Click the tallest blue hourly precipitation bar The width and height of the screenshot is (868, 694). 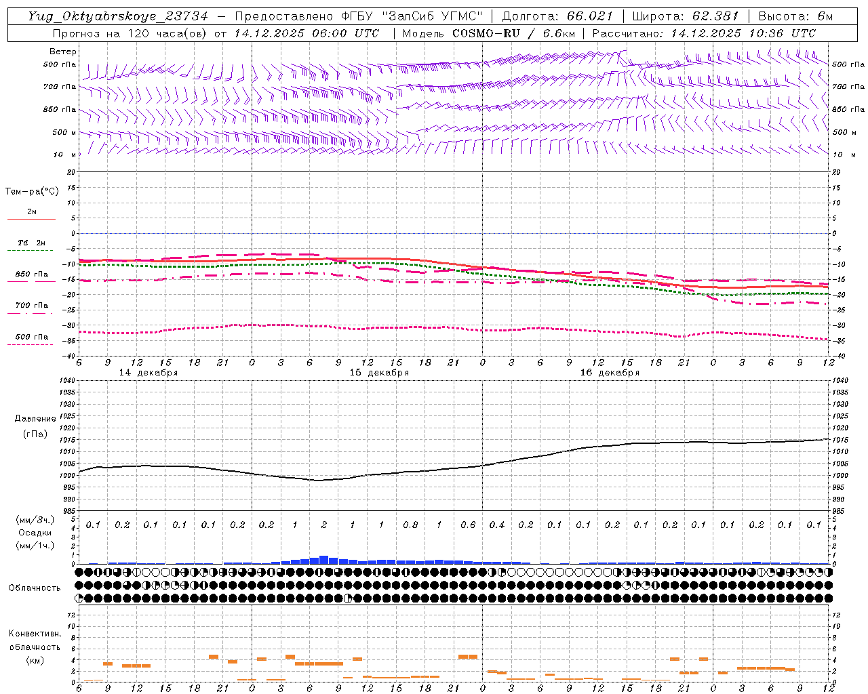tap(324, 560)
